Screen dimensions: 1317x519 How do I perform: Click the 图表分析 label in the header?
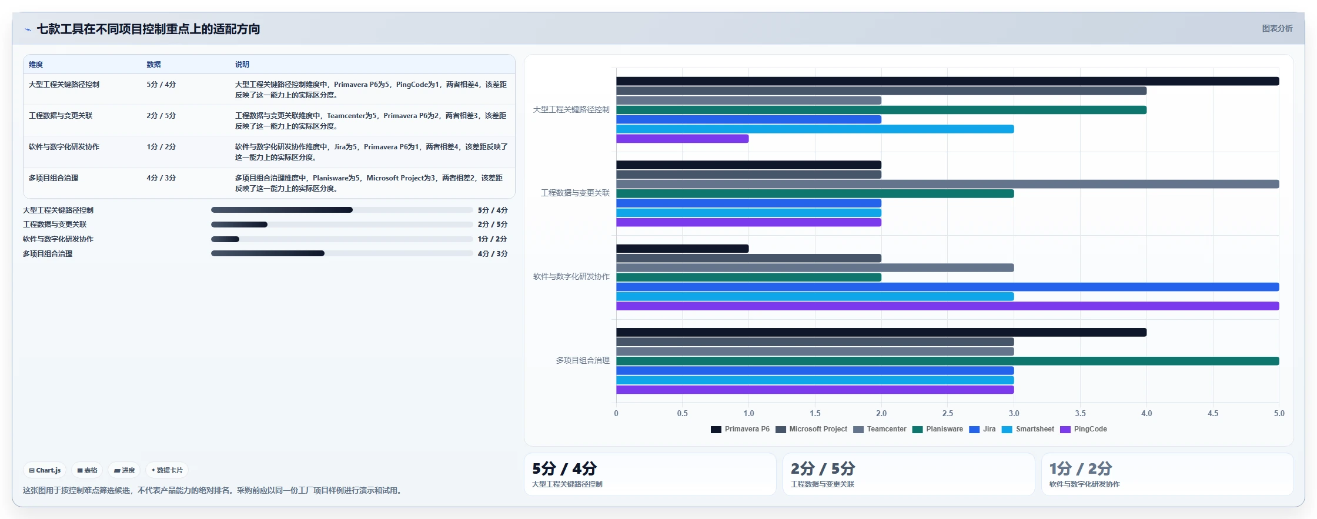(x=1277, y=28)
